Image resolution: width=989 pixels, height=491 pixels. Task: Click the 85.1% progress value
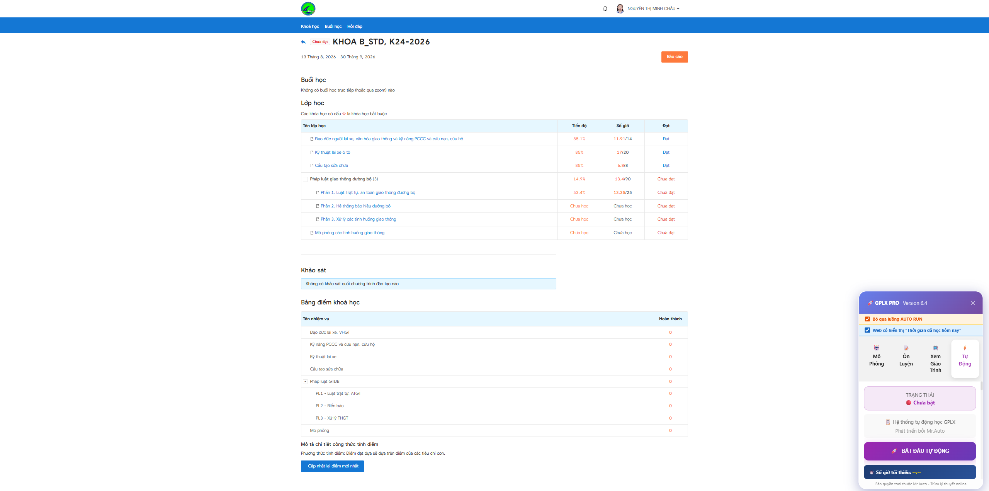point(579,139)
